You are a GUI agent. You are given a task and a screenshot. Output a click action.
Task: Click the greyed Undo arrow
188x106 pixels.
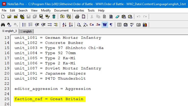coord(139,17)
